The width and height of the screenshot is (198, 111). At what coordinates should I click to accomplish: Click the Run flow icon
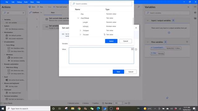point(38,7)
